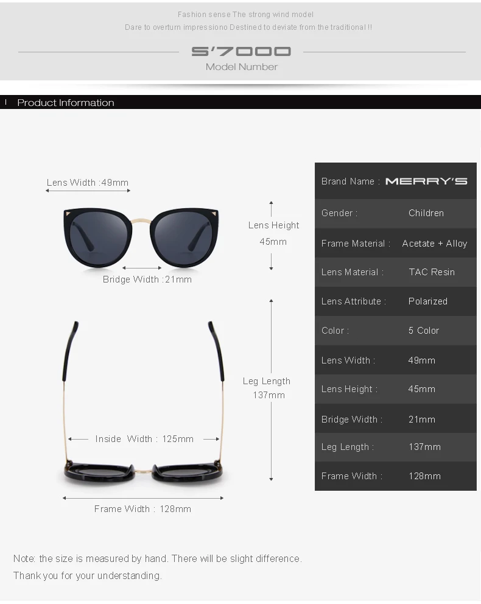Click the 'Acetate + Alloy' value

(x=434, y=244)
